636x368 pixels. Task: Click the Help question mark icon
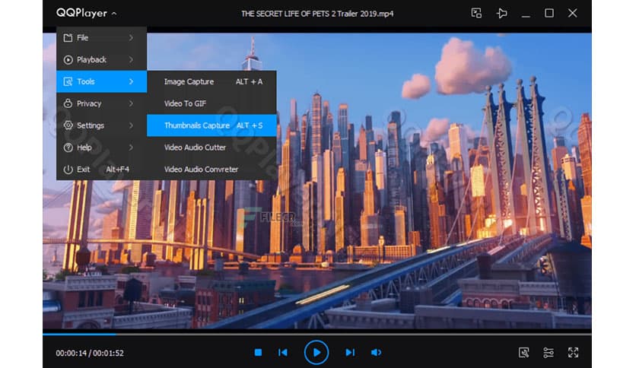point(68,148)
